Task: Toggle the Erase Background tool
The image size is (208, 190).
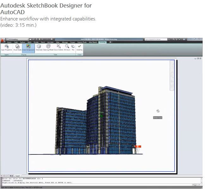Action: click(x=28, y=47)
